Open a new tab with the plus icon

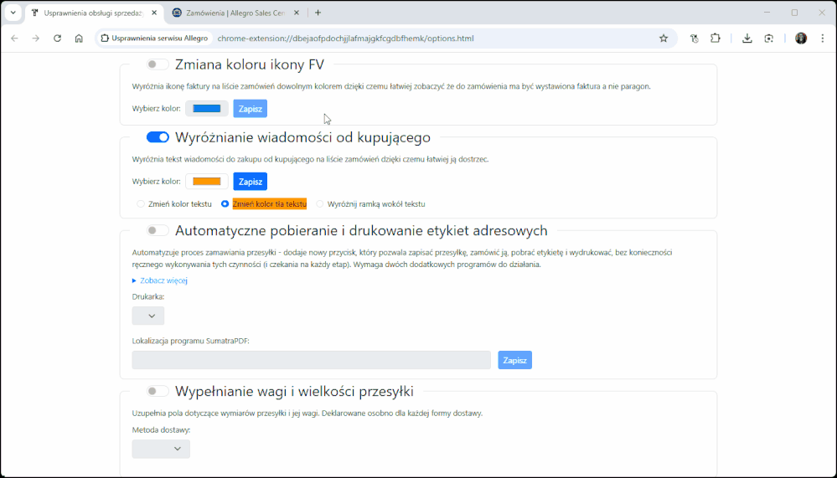318,13
